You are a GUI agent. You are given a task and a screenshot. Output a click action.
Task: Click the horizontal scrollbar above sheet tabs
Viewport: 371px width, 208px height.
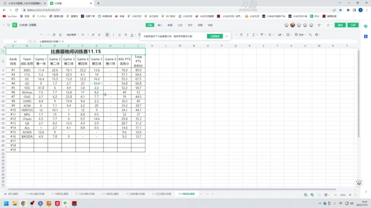point(172,189)
